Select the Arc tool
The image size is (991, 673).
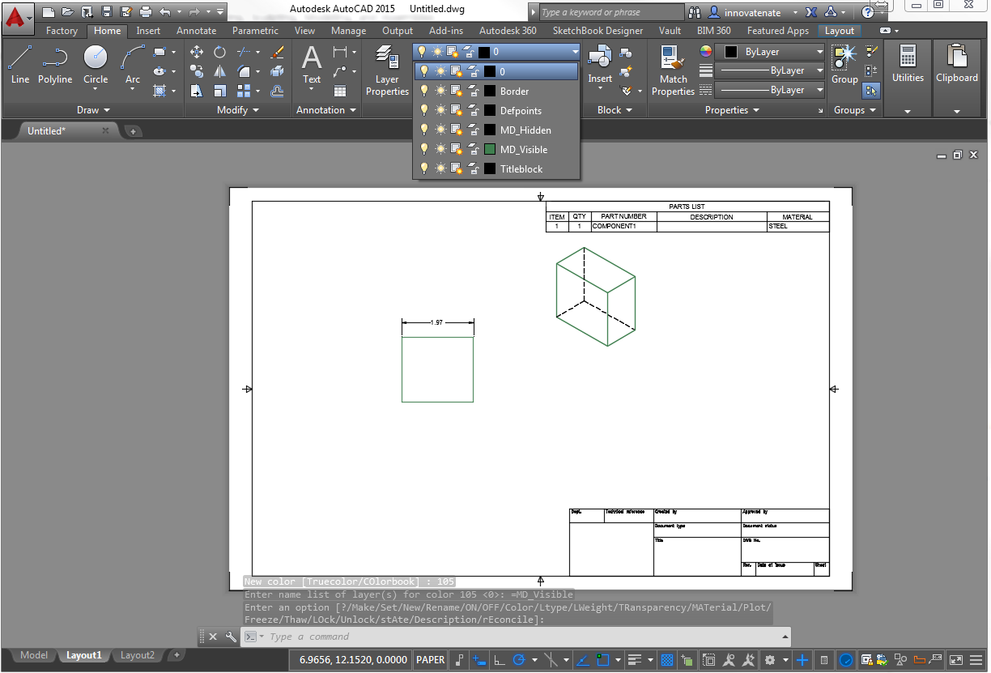click(x=133, y=65)
